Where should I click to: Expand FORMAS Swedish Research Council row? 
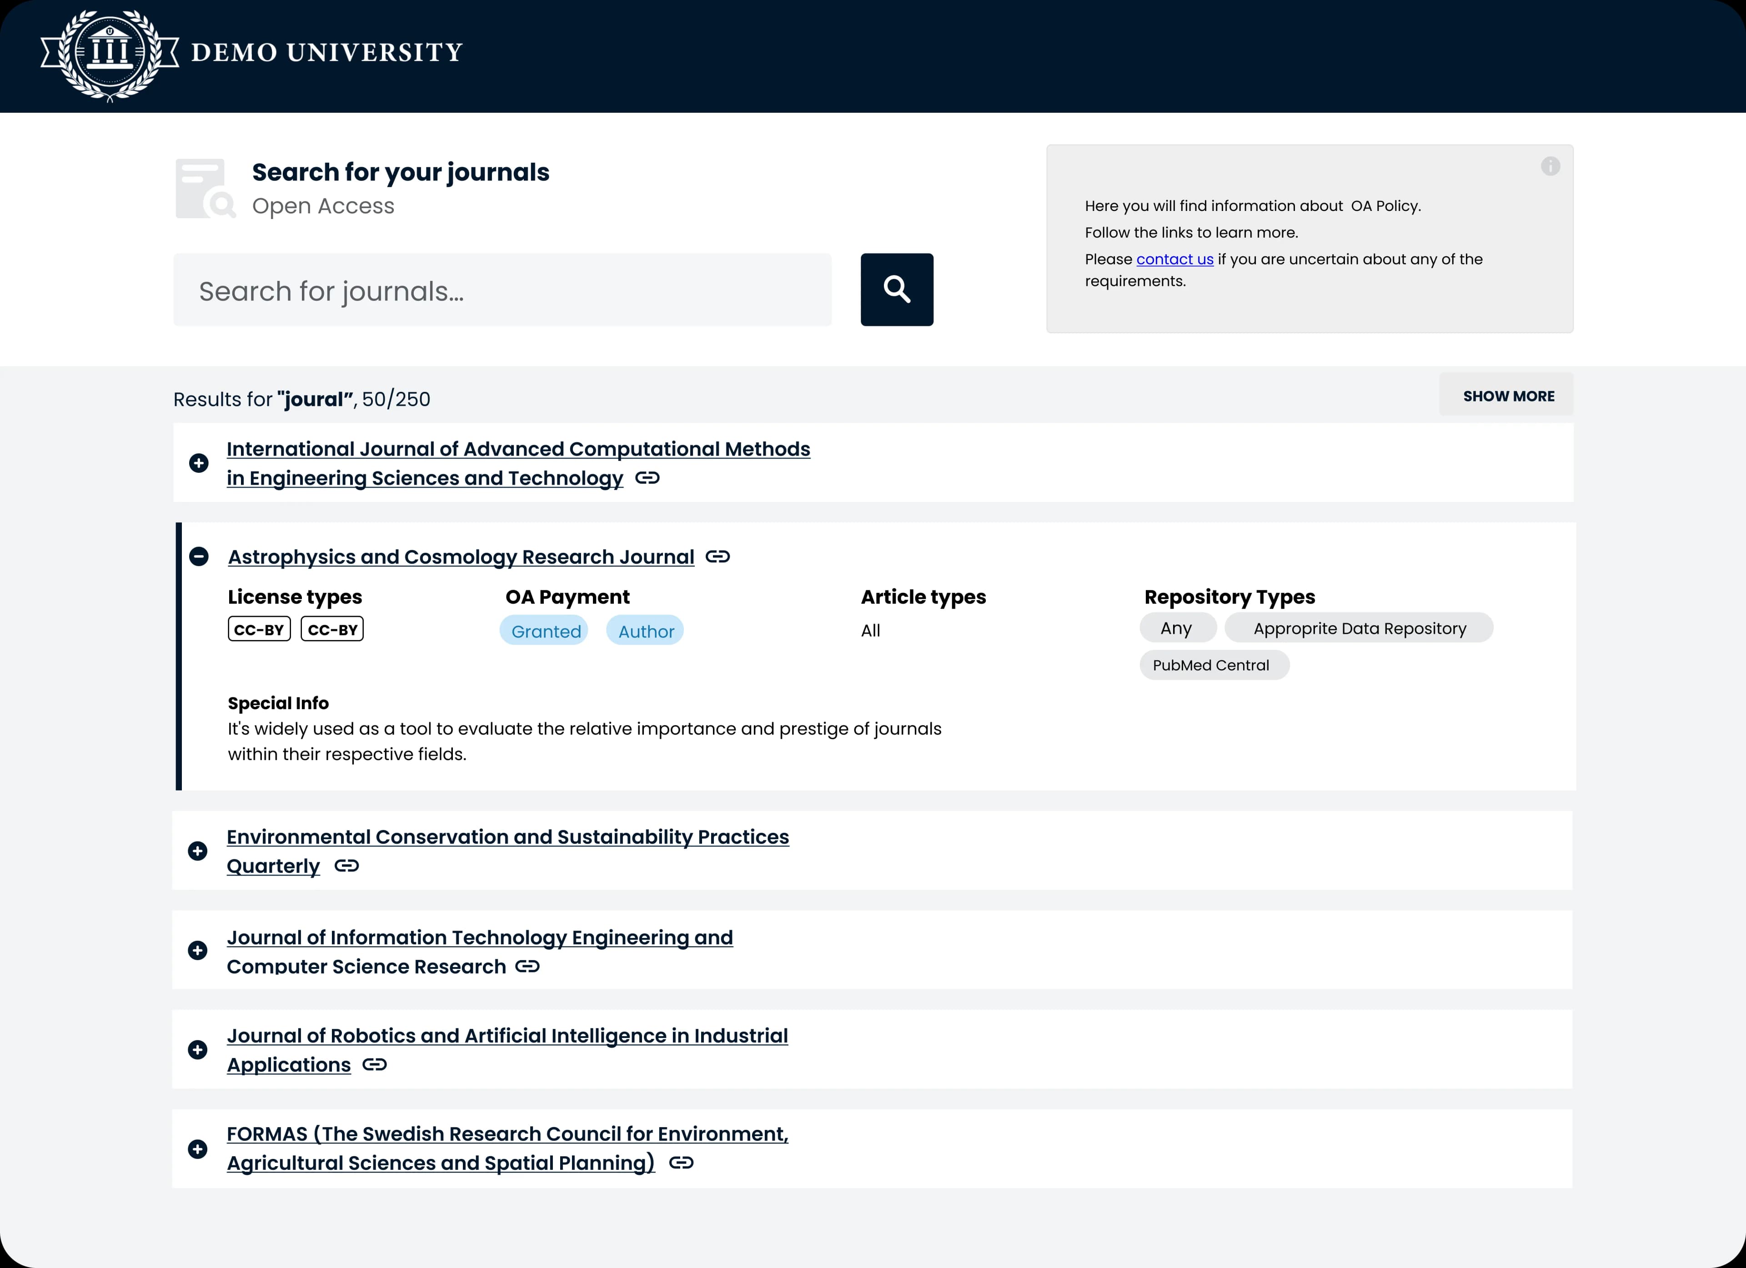198,1149
